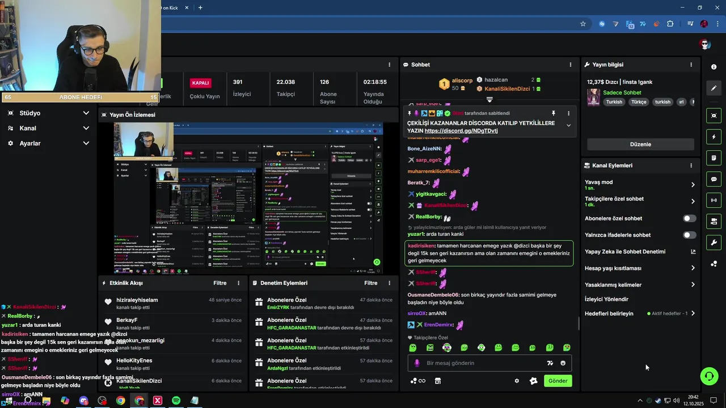Screen dimensions: 726x408
Task: Click the green circular icon in stream preview
Action: coord(377,262)
